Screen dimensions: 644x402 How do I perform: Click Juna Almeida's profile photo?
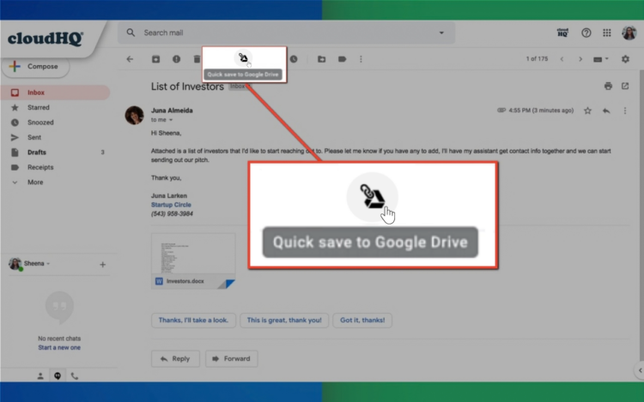(134, 115)
